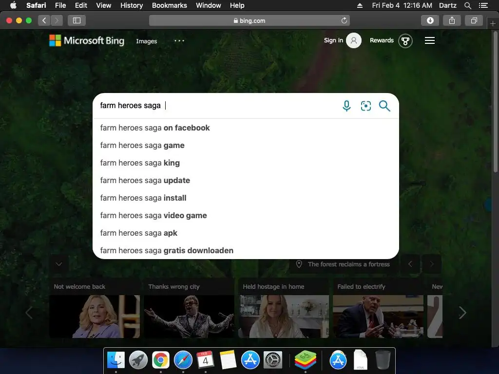Open System Preferences gear in Dock

tap(273, 360)
